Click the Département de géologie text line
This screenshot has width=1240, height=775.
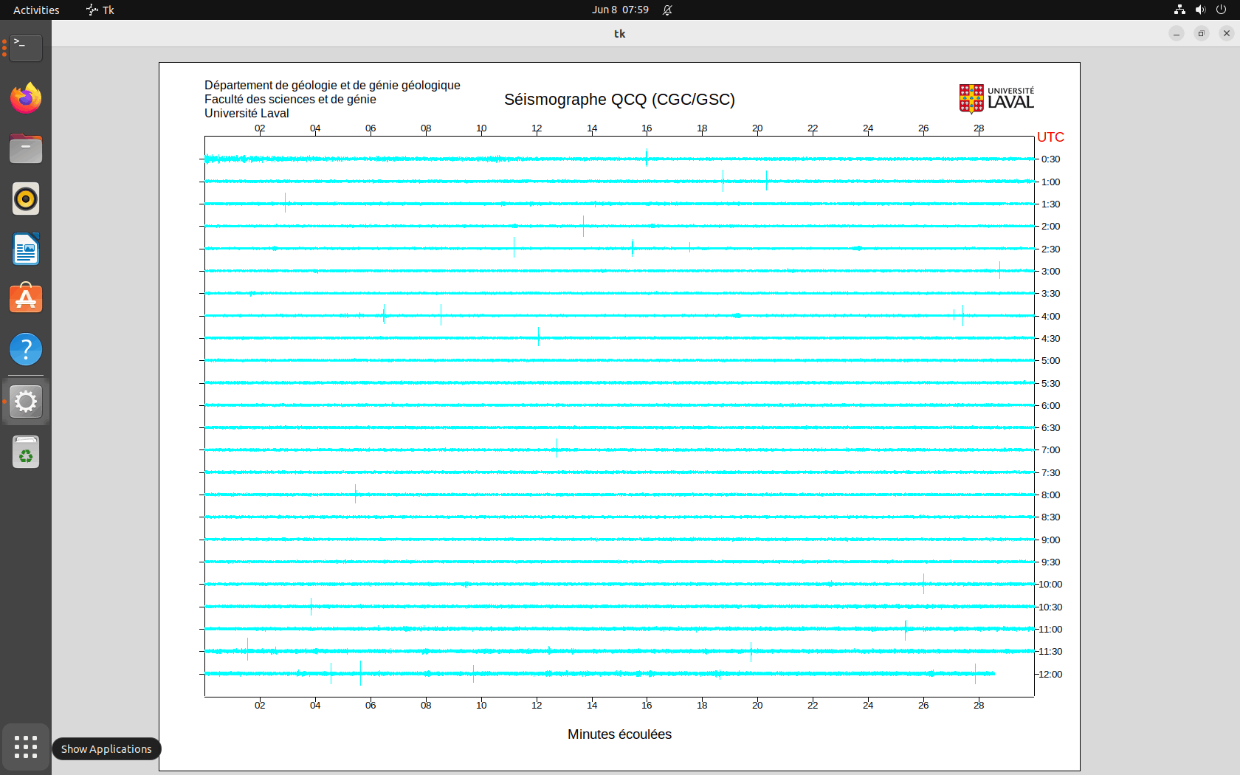coord(332,86)
